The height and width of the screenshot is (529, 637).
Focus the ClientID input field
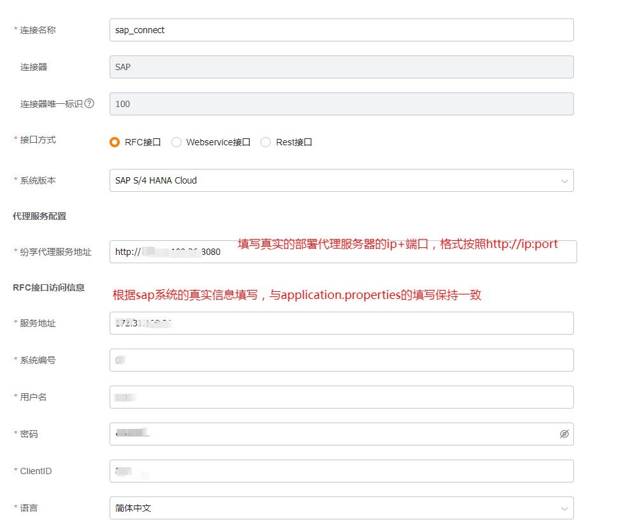point(341,471)
